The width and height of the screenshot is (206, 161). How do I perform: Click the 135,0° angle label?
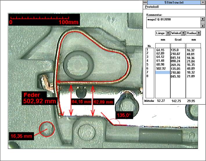[124, 115]
